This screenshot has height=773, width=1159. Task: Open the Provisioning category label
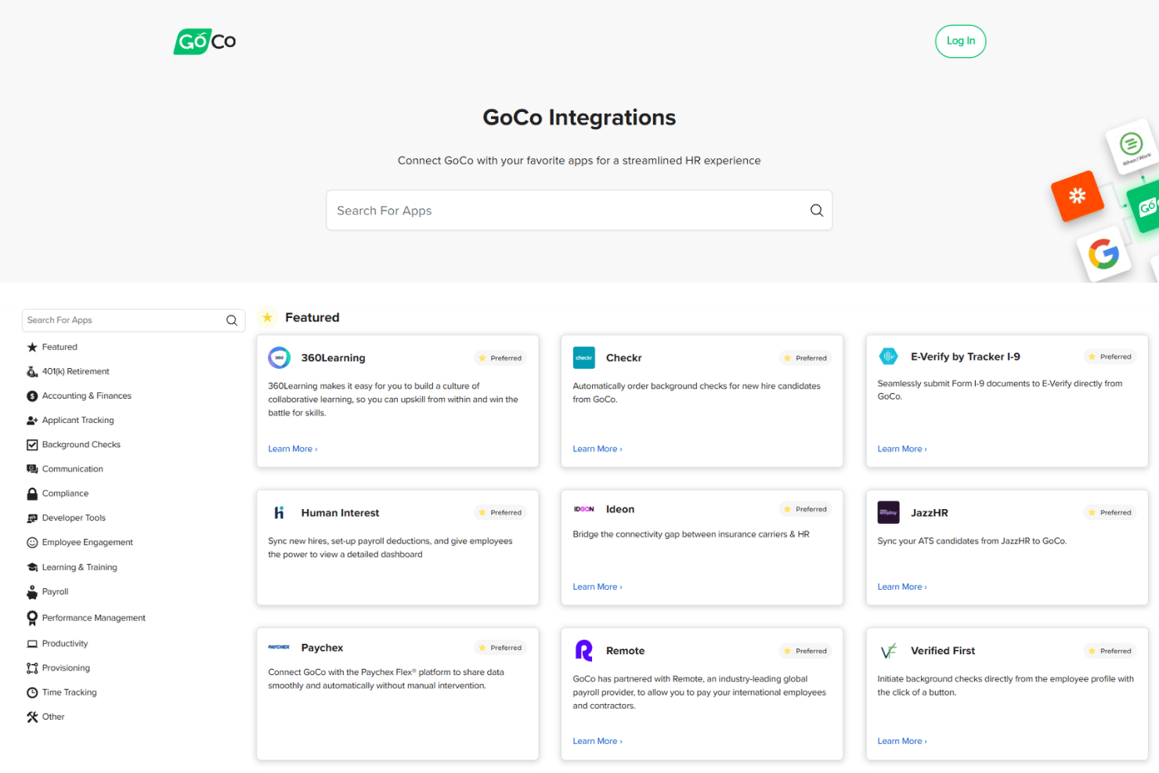[x=66, y=668]
